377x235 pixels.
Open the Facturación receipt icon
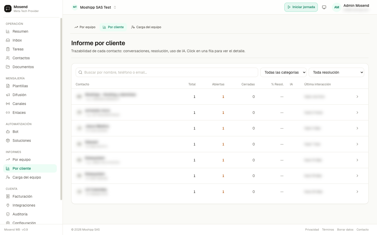coord(8,196)
